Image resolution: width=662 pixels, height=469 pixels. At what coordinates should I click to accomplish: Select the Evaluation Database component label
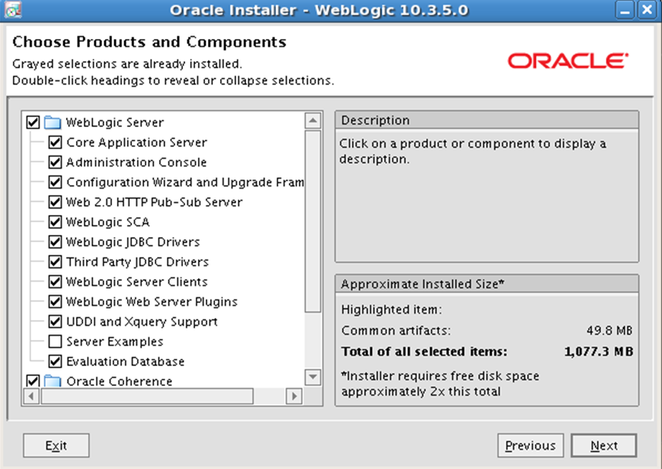tap(126, 361)
